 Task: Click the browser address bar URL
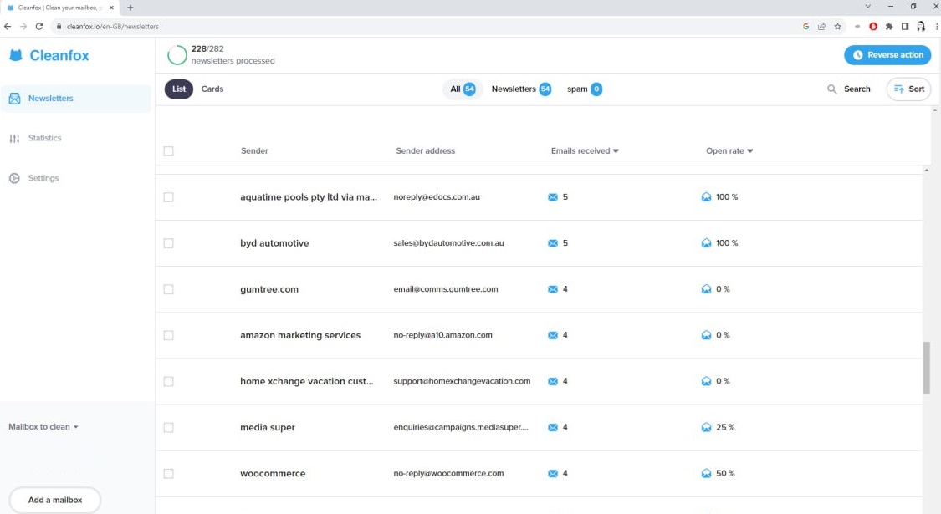coord(113,27)
